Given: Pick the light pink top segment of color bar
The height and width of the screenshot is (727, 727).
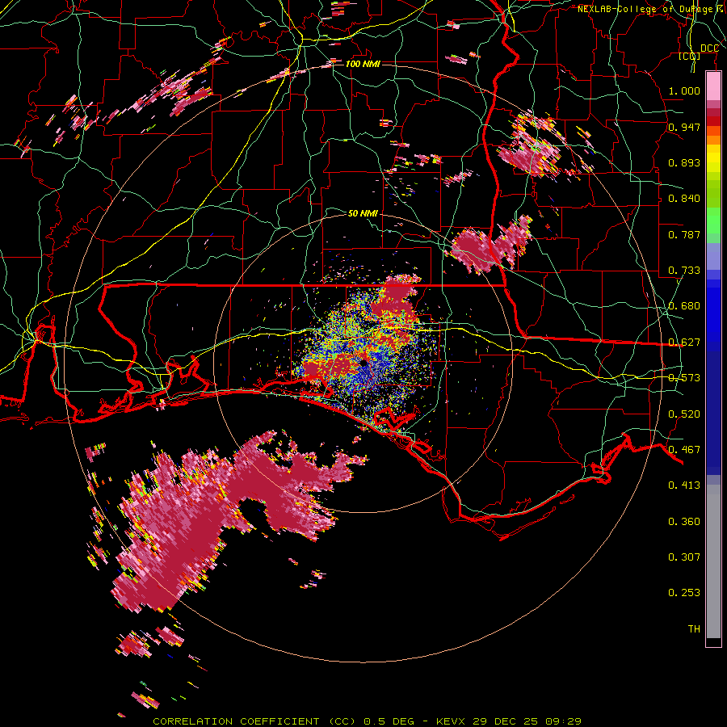Looking at the screenshot, I should click(713, 86).
